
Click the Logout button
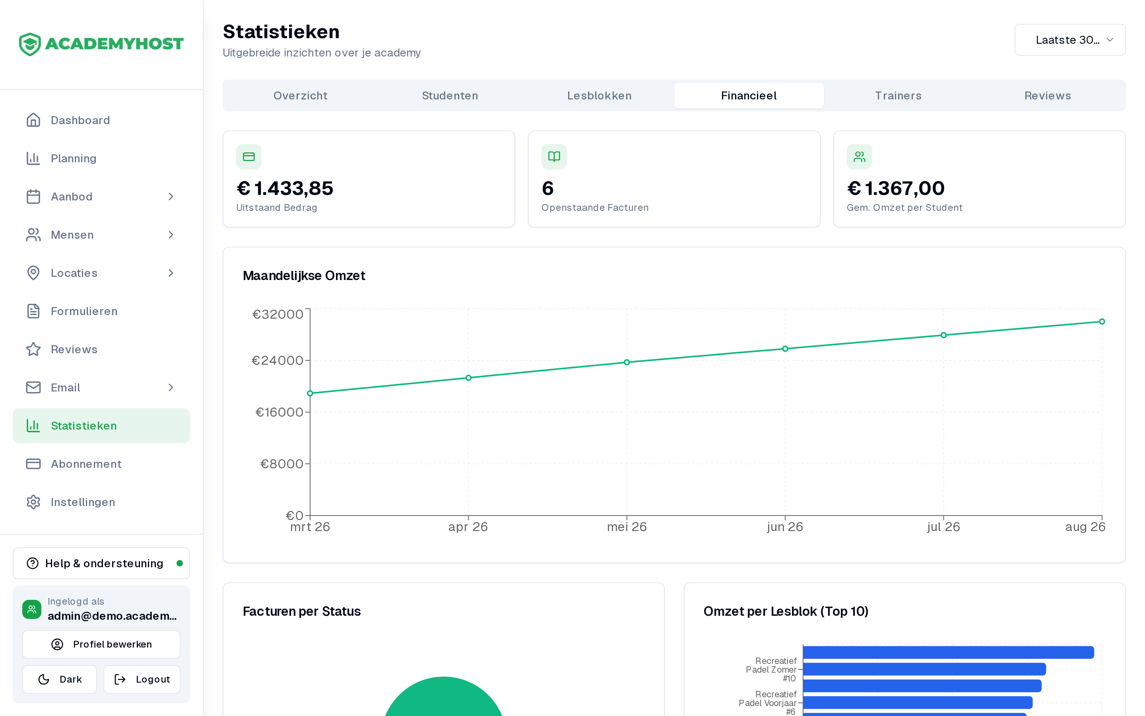point(142,679)
